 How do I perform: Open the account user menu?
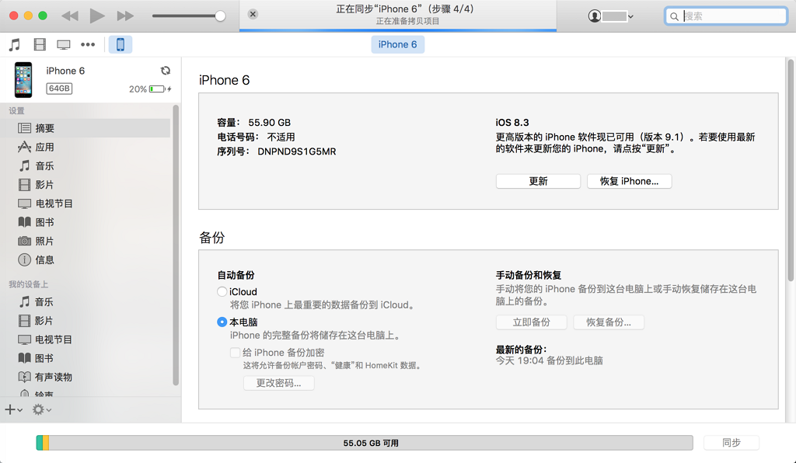pyautogui.click(x=611, y=16)
